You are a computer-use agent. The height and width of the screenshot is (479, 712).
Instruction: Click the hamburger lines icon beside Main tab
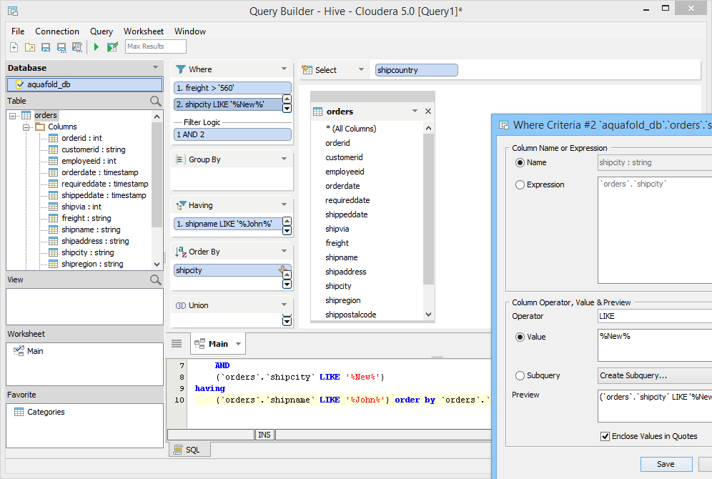tap(177, 344)
